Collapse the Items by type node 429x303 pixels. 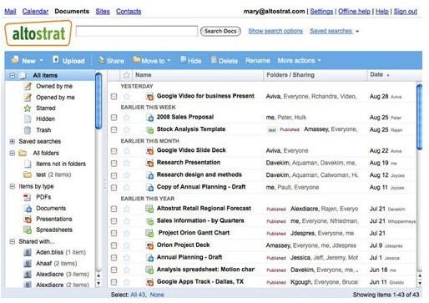tap(13, 186)
